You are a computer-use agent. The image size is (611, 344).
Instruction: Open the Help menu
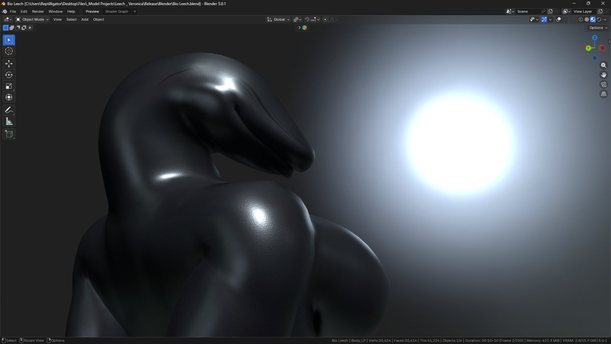pos(71,11)
